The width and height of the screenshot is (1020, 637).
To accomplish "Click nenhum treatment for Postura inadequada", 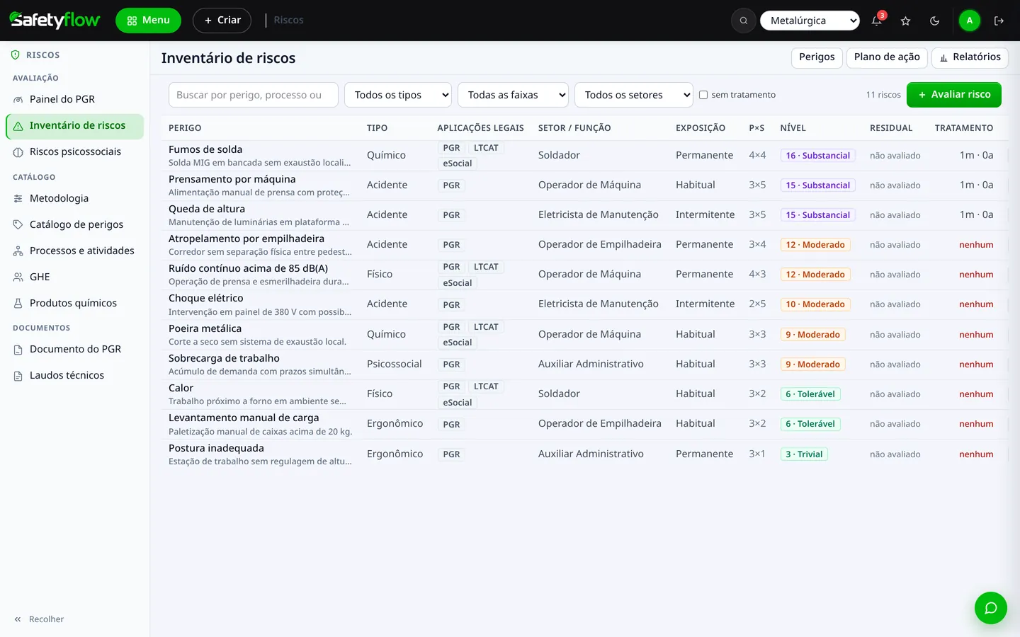I will [976, 454].
